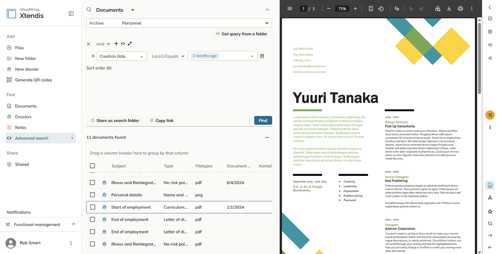
Task: Open Dossiers in the Find menu
Action: tap(23, 117)
